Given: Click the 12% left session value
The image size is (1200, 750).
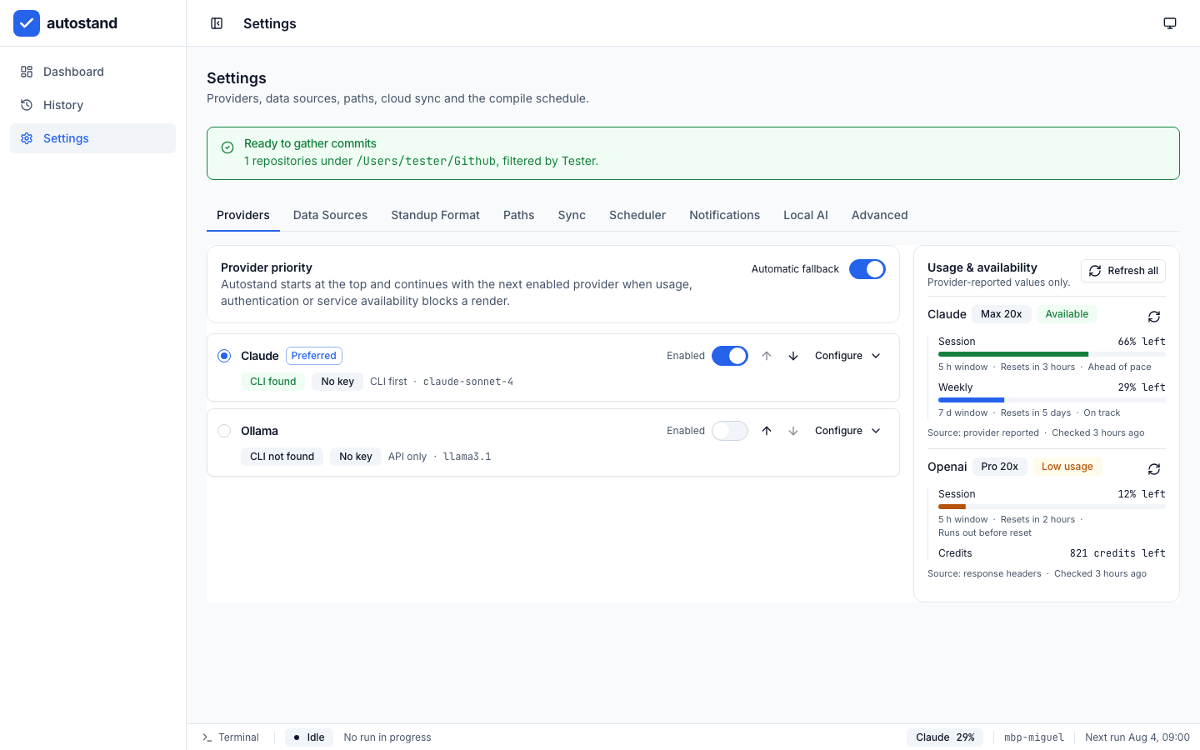Looking at the screenshot, I should (1142, 494).
